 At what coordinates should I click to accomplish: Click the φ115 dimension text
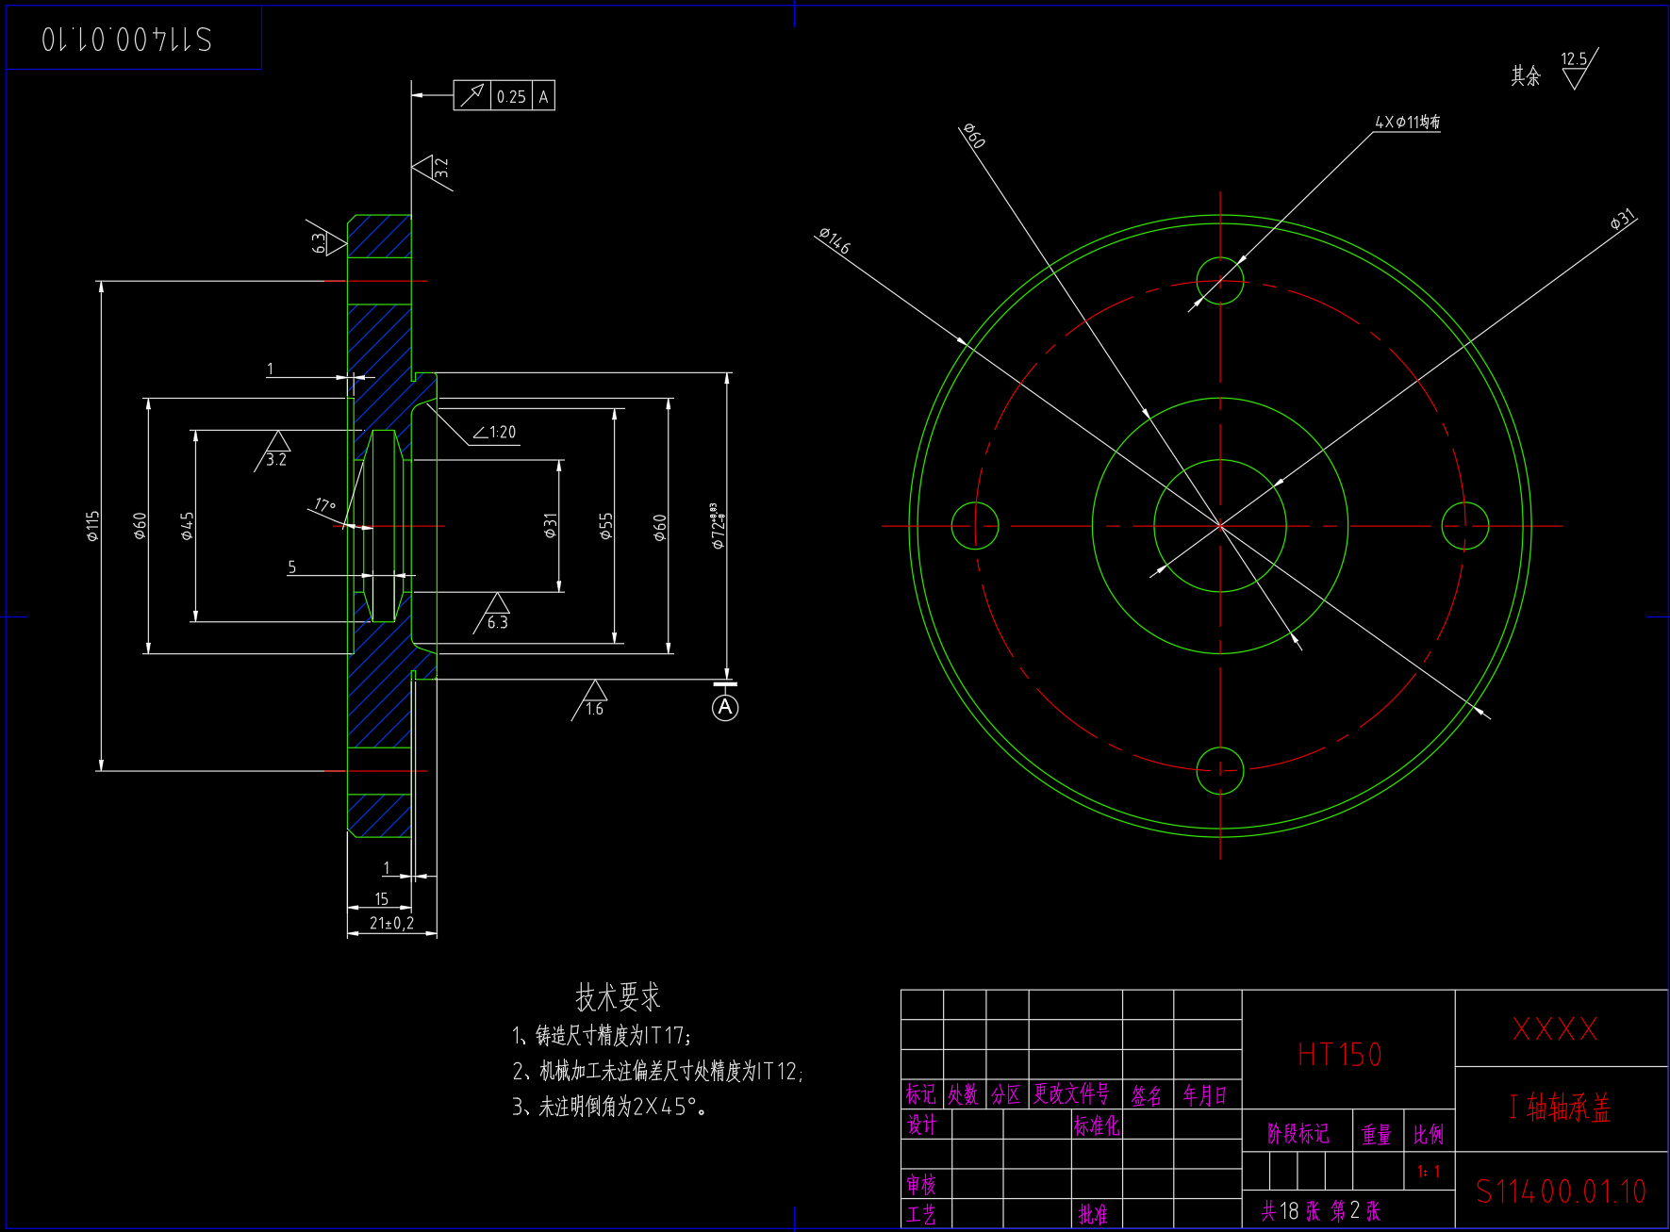pos(92,526)
